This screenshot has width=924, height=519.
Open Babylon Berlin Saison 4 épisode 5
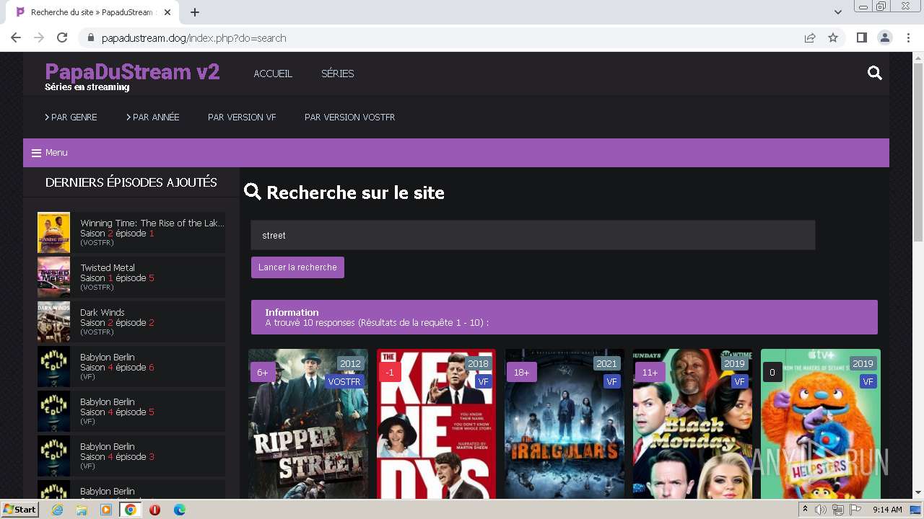click(x=131, y=411)
